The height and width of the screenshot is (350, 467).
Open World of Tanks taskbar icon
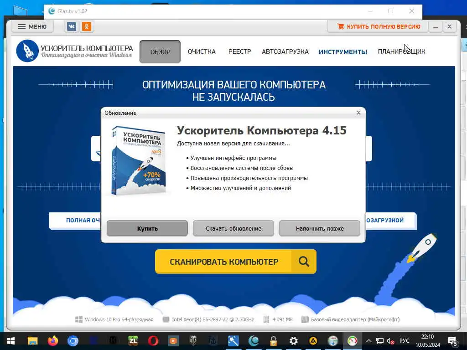[x=193, y=341]
